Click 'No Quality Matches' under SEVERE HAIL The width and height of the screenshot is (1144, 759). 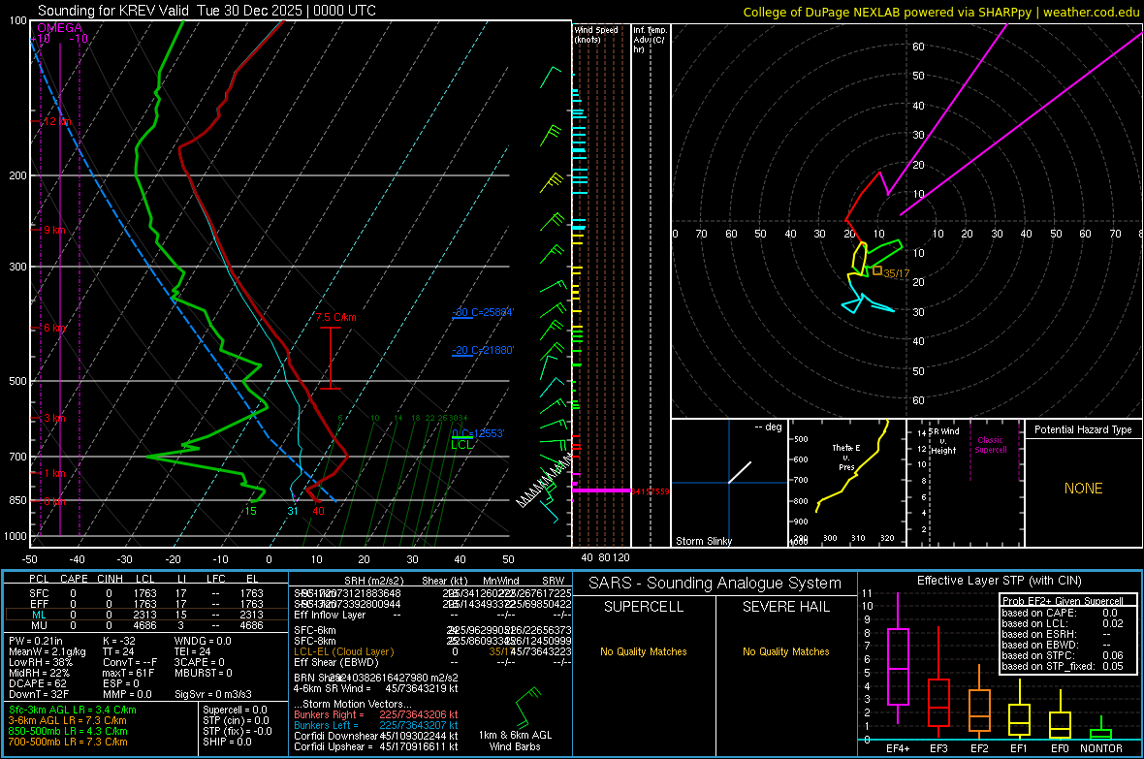[785, 651]
